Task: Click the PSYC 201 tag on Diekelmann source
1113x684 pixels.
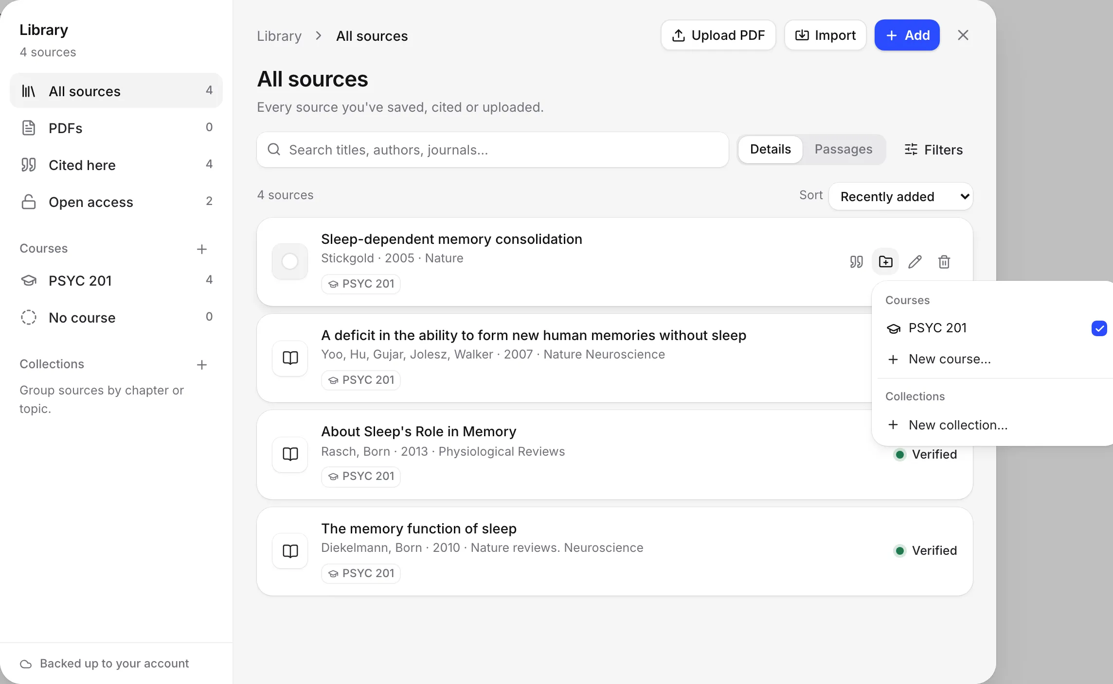Action: [x=361, y=573]
